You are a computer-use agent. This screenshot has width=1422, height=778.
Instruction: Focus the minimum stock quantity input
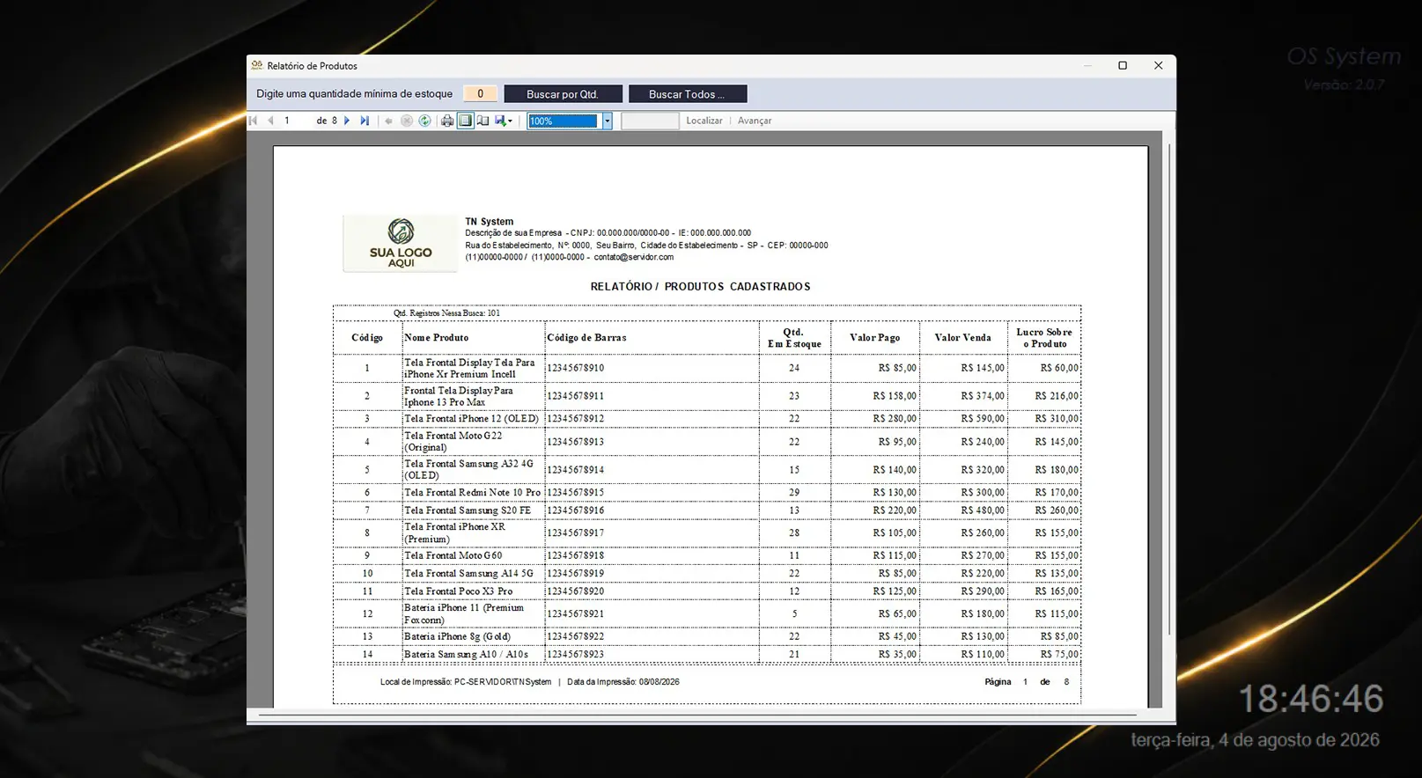480,93
